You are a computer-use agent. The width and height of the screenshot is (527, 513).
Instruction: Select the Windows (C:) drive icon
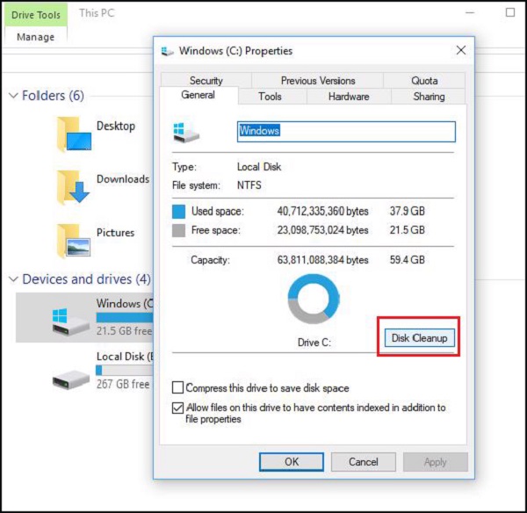(70, 322)
